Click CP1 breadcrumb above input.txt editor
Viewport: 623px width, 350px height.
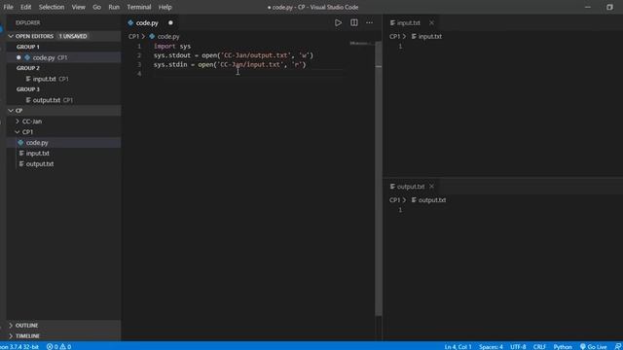394,37
